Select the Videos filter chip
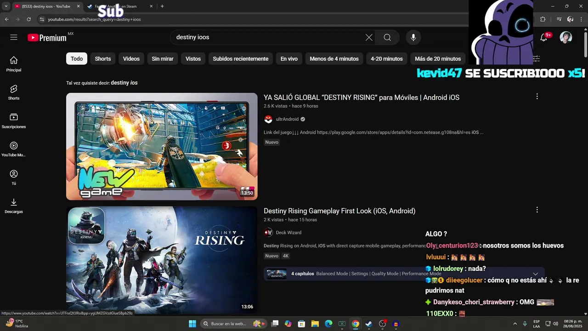The width and height of the screenshot is (588, 331). tap(131, 59)
